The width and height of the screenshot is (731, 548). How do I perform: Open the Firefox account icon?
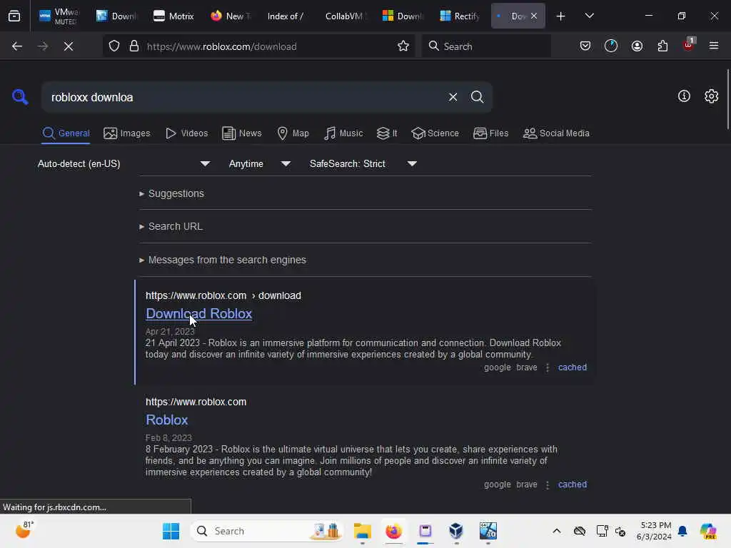pyautogui.click(x=637, y=46)
